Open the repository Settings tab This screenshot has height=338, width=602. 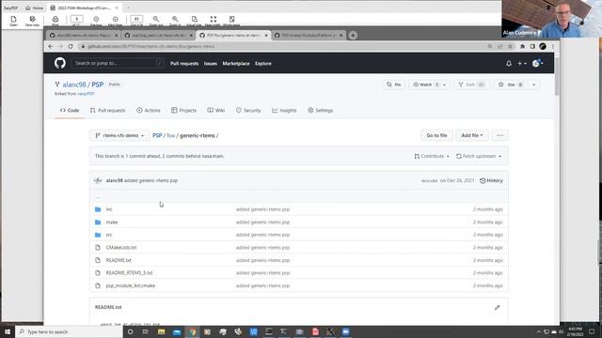(320, 111)
